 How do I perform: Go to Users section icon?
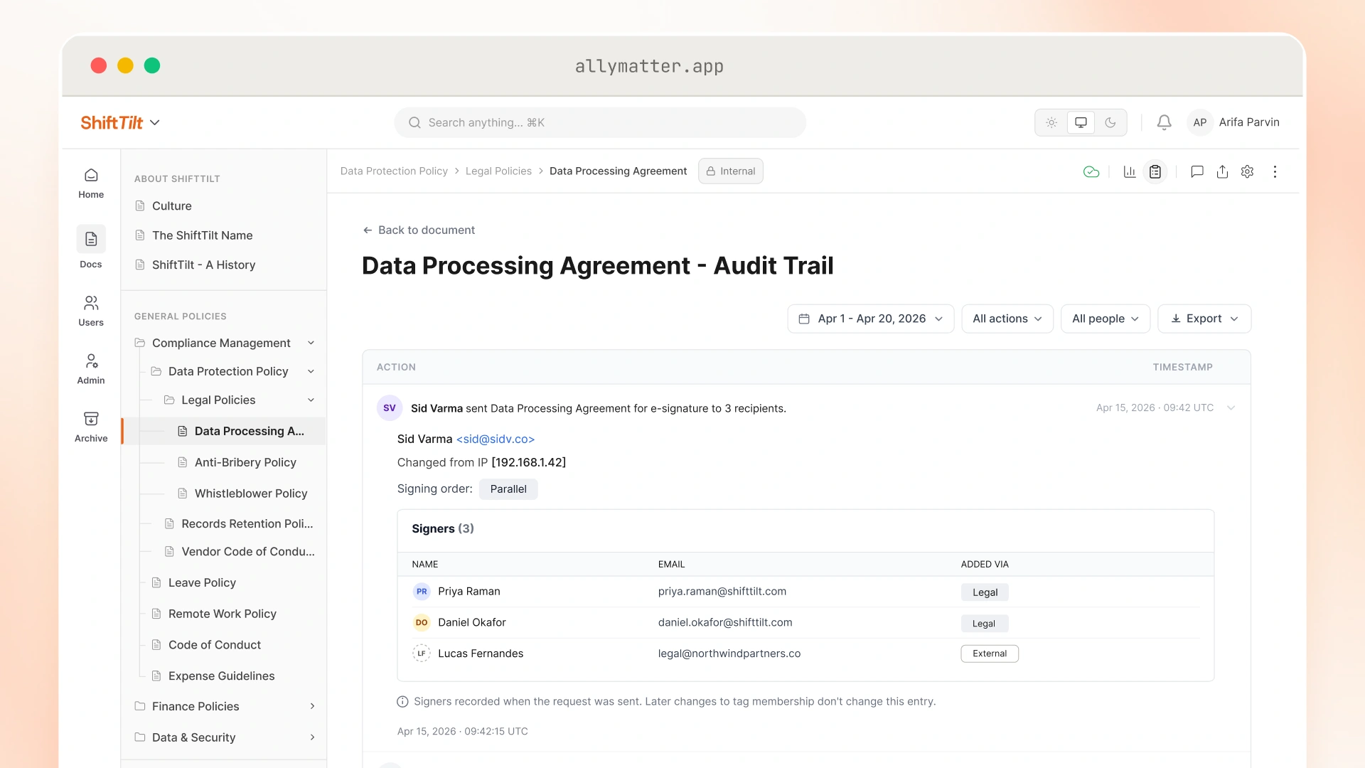pos(91,303)
